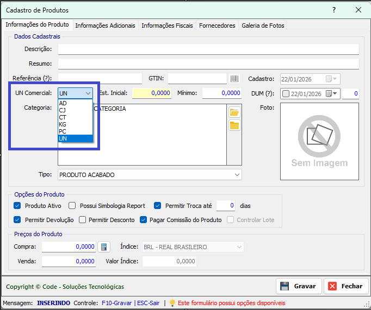
Task: Enable the Permitir Desconto checkbox
Action: point(82,220)
